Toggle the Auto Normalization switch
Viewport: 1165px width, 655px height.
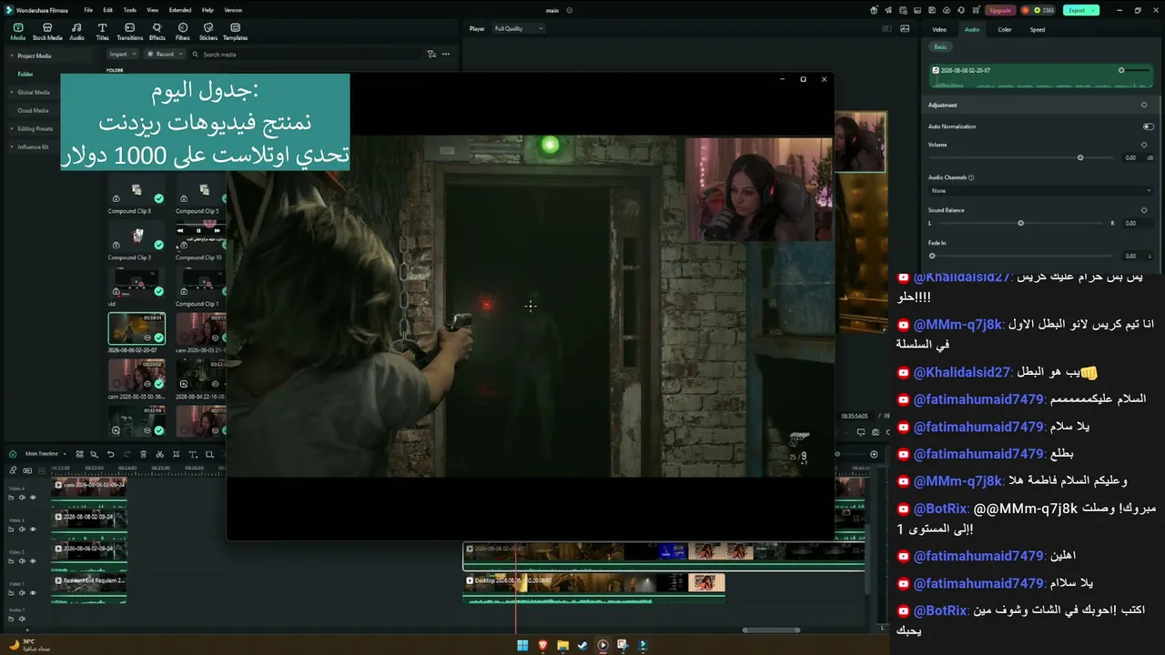pos(1148,126)
